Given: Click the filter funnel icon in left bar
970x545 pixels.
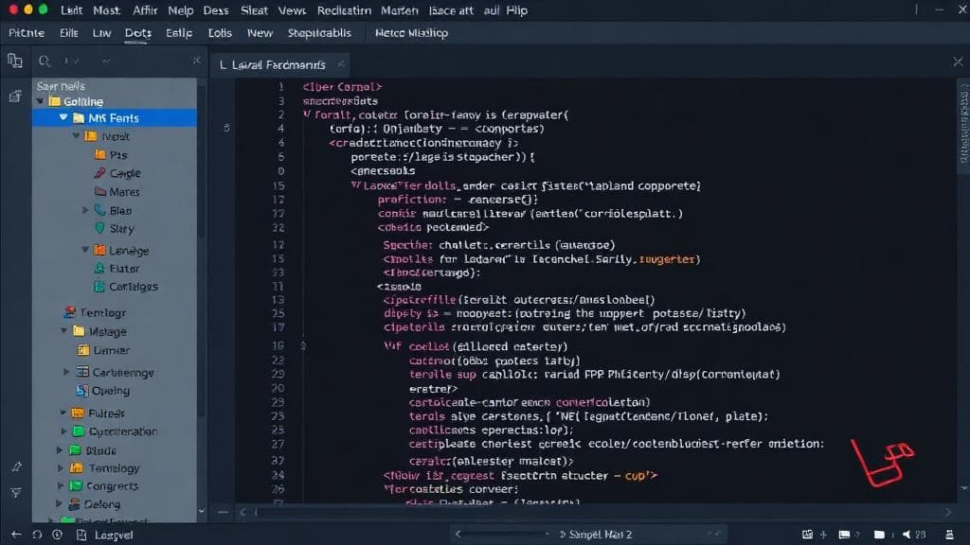Looking at the screenshot, I should [15, 492].
